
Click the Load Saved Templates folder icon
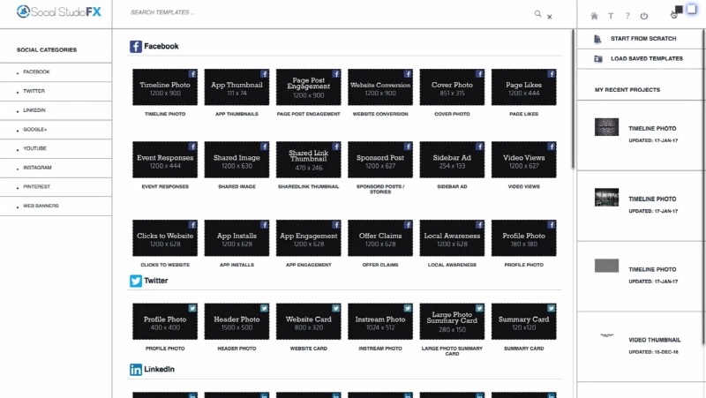click(598, 59)
